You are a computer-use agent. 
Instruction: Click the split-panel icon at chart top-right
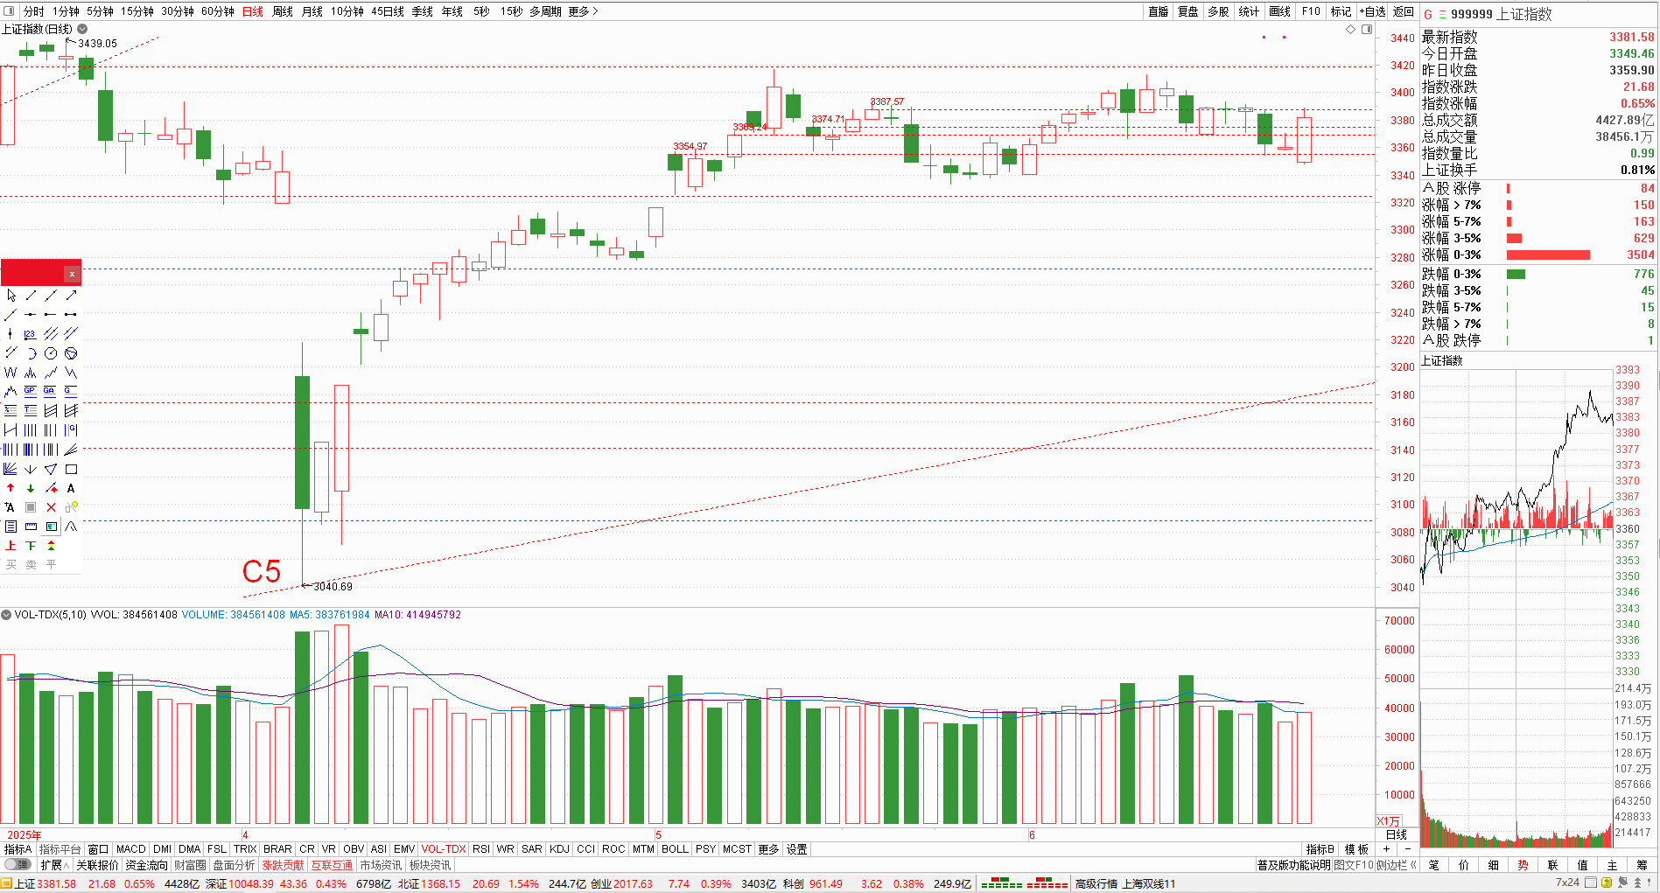tap(1367, 30)
